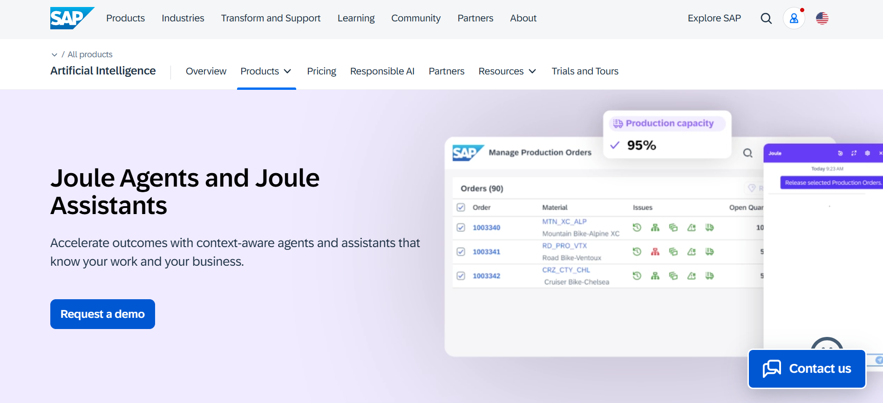Click the chat bubble icon in Contact us

[772, 369]
